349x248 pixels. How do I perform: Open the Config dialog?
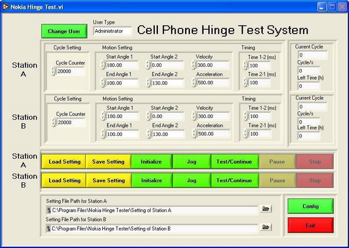click(x=311, y=206)
